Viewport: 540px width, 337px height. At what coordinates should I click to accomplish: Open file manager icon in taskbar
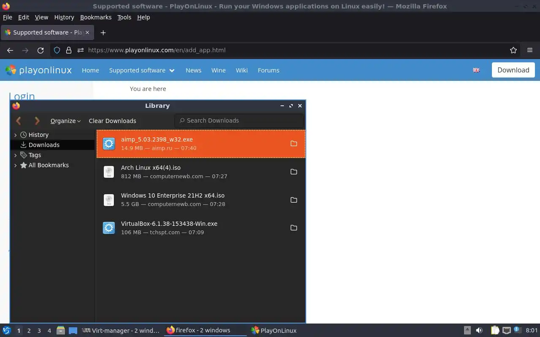[60, 330]
